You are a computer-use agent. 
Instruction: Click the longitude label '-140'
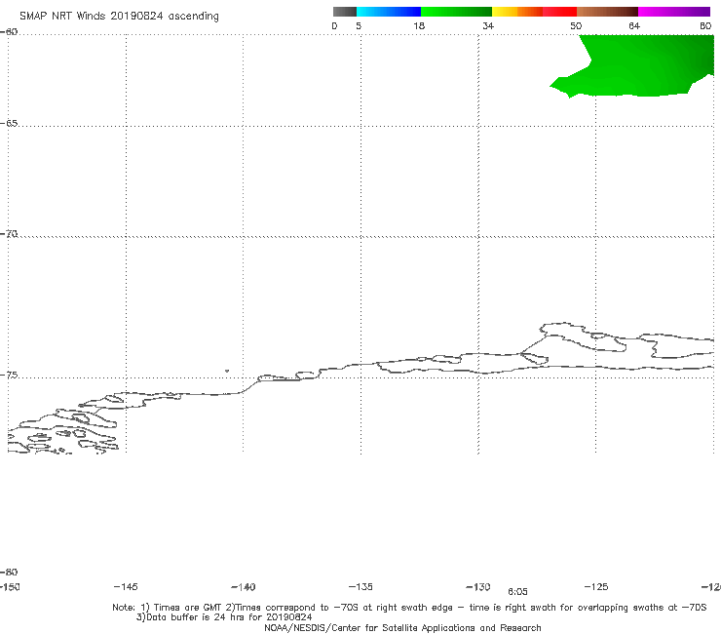click(244, 587)
